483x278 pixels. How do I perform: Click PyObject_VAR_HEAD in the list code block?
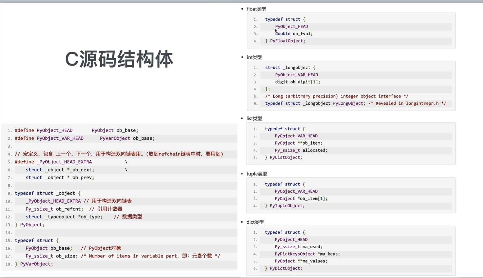tap(296, 136)
